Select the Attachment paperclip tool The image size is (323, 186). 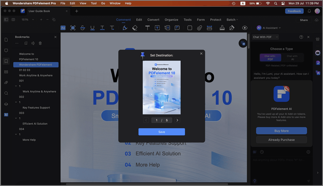[199, 28]
